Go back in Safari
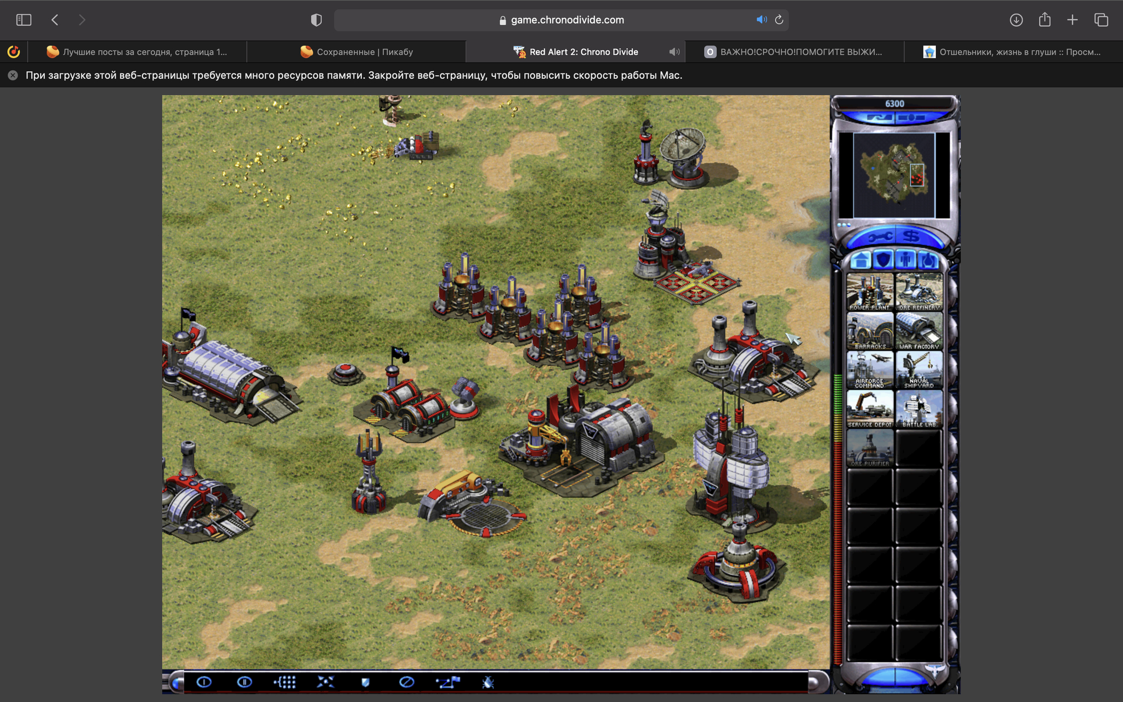The height and width of the screenshot is (702, 1123). point(55,20)
